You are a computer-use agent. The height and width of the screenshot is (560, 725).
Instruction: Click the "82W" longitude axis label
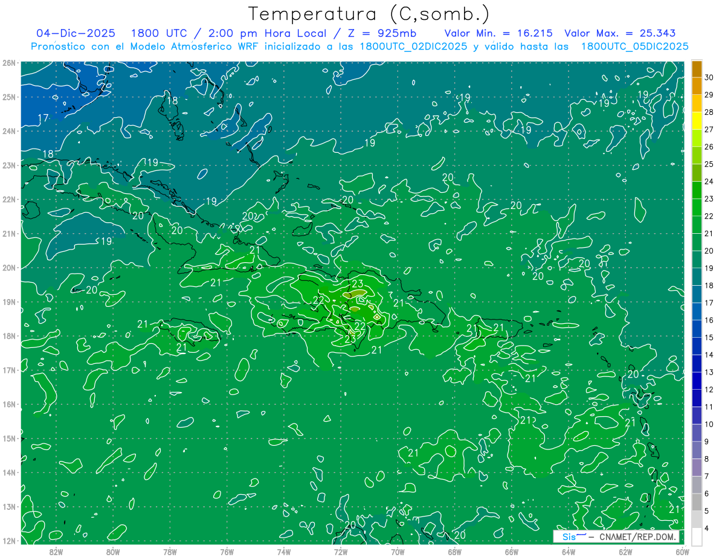(x=56, y=552)
